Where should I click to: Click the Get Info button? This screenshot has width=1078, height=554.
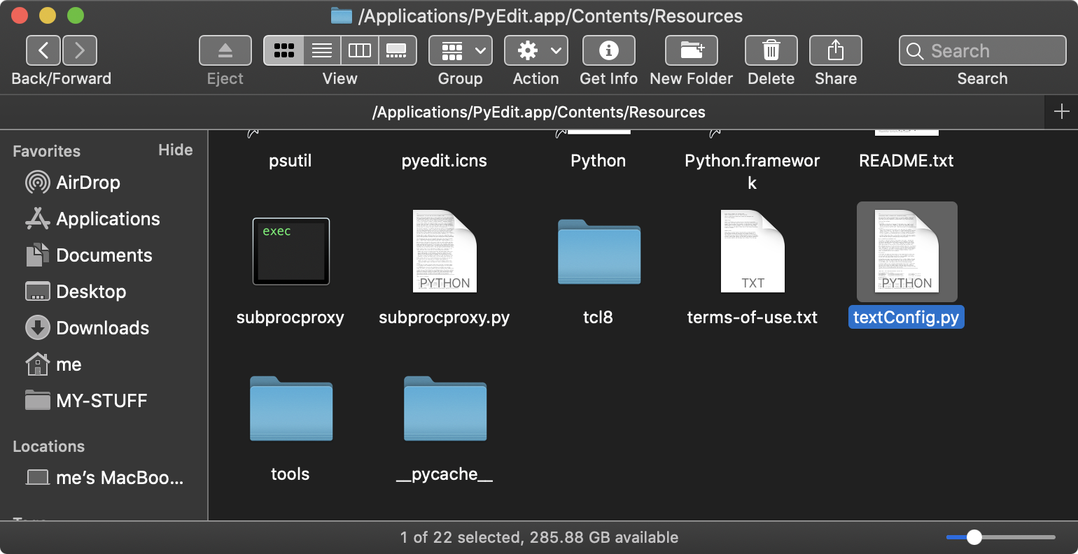(609, 50)
